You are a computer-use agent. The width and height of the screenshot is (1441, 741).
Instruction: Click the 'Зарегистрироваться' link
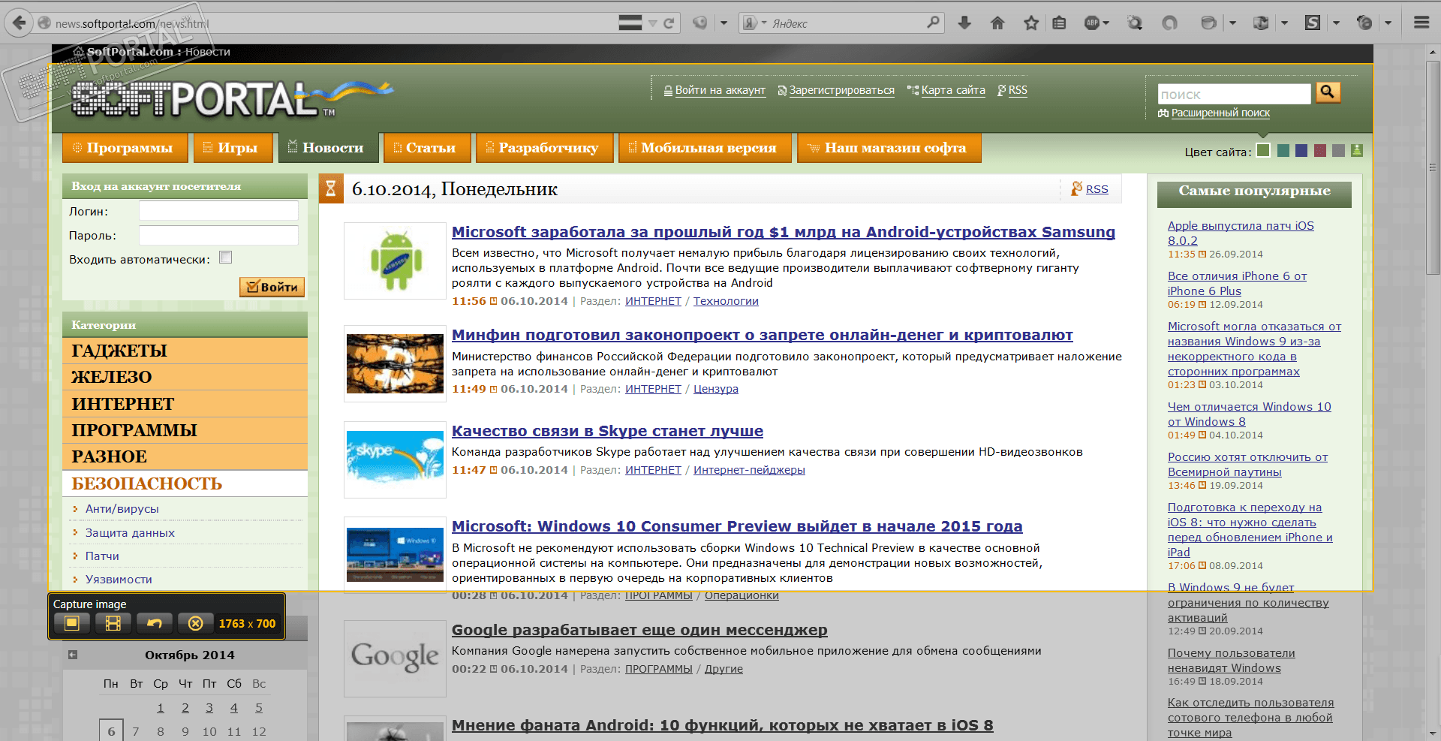coord(842,90)
